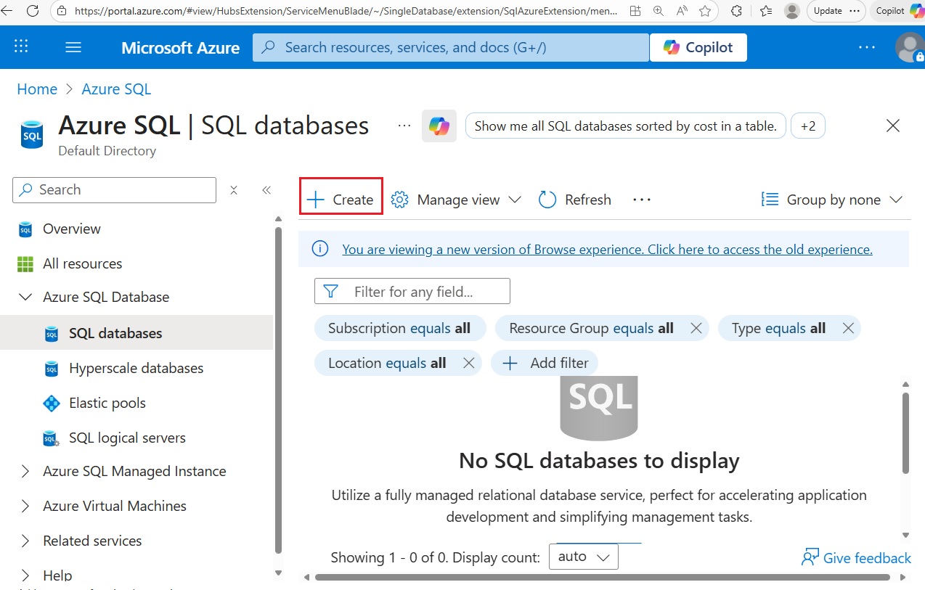Viewport: 925px width, 590px height.
Task: Open Elastic pools menu item
Action: 107,403
